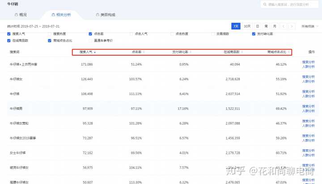
Task: Go to previous date period arrow
Action: click(x=283, y=26)
